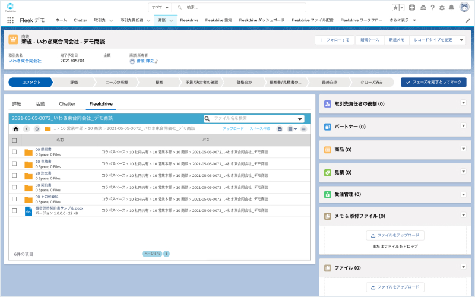Refresh the Fleekdrive file list
475x297 pixels.
(37, 129)
